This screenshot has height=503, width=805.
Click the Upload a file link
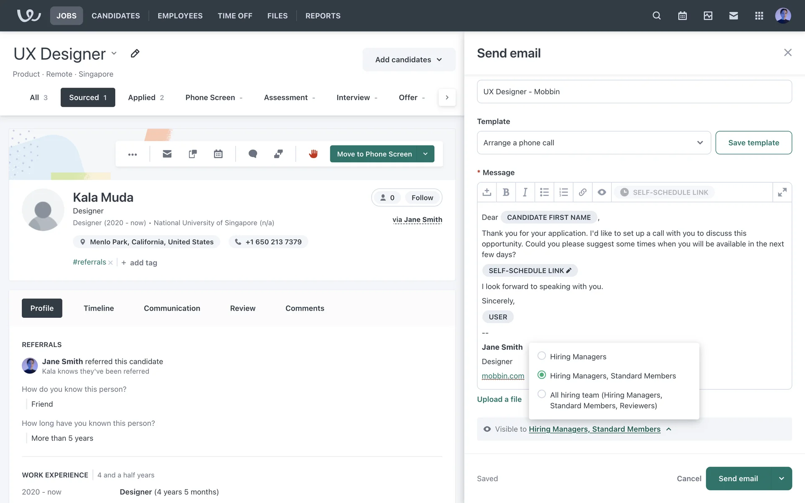499,399
